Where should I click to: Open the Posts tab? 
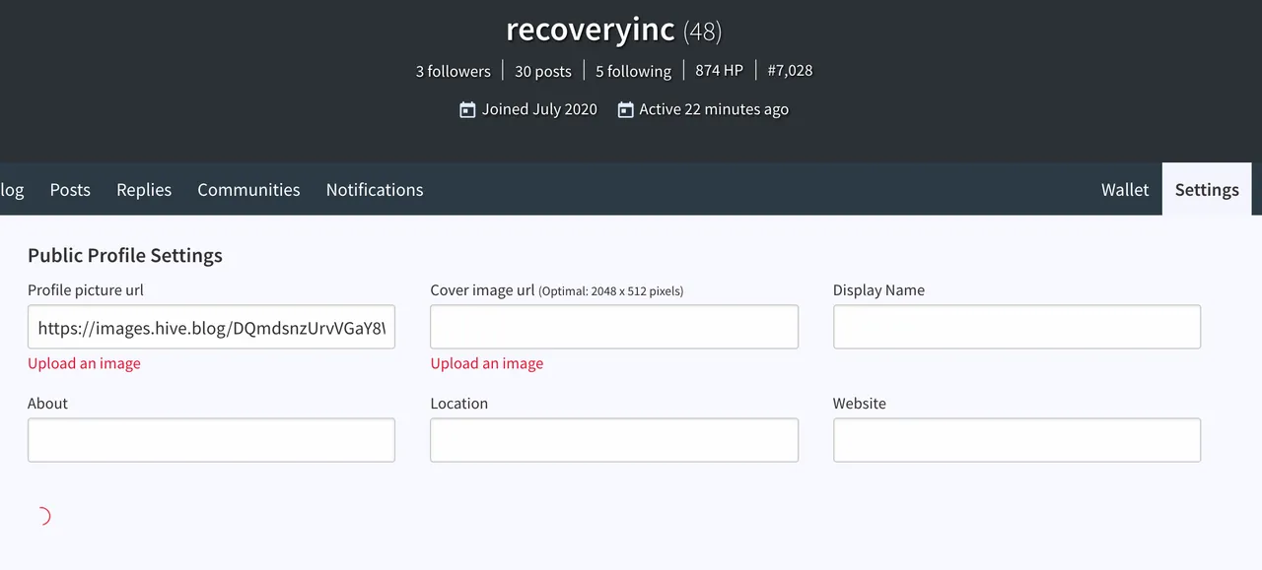click(x=70, y=190)
